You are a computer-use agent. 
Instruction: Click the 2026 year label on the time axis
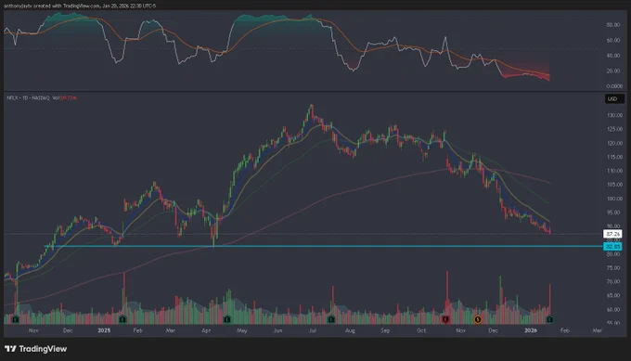coord(531,330)
